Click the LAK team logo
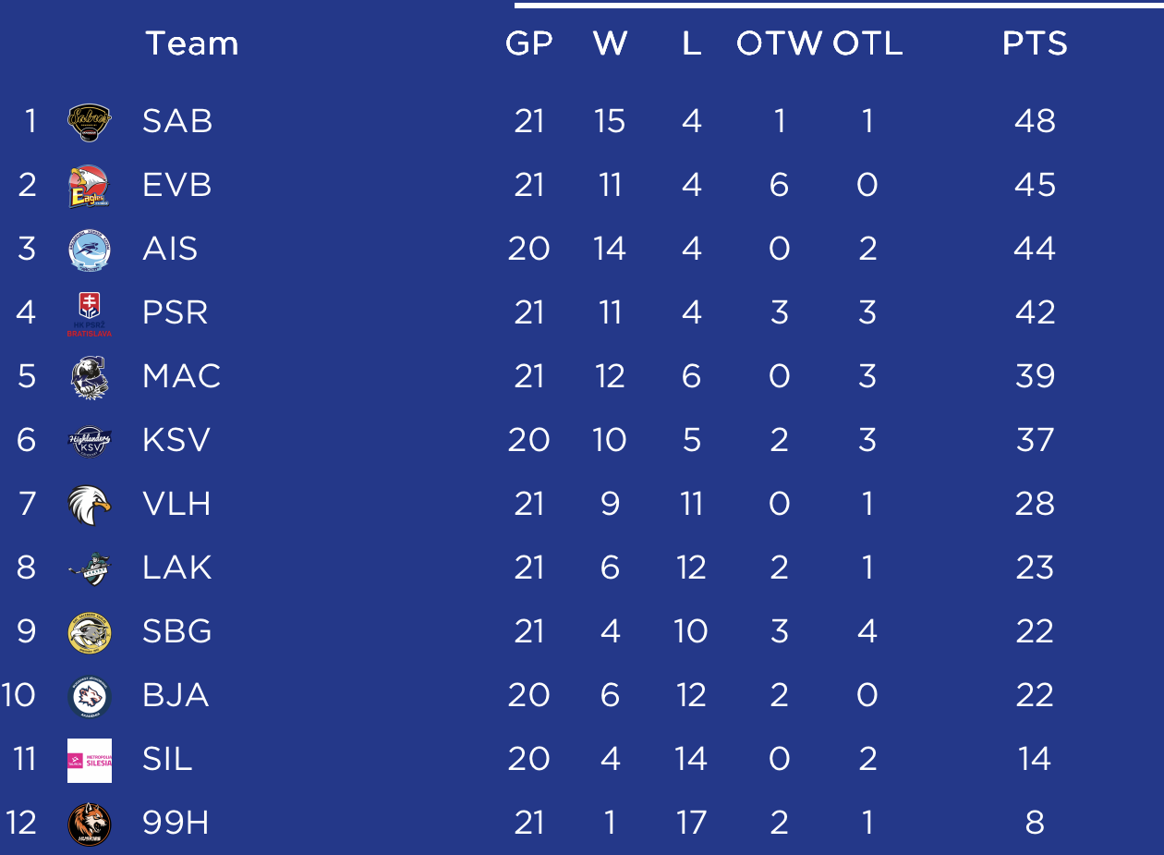The width and height of the screenshot is (1164, 855). (90, 568)
